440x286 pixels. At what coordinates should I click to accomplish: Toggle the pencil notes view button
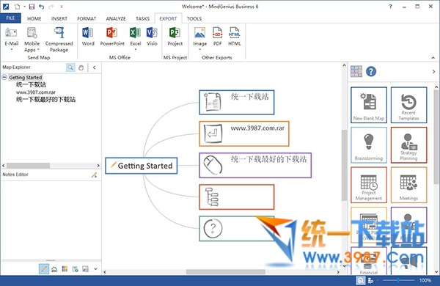pyautogui.click(x=44, y=269)
